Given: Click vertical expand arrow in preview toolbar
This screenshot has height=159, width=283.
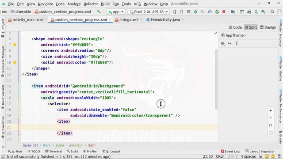Looking at the screenshot, I should (237, 43).
